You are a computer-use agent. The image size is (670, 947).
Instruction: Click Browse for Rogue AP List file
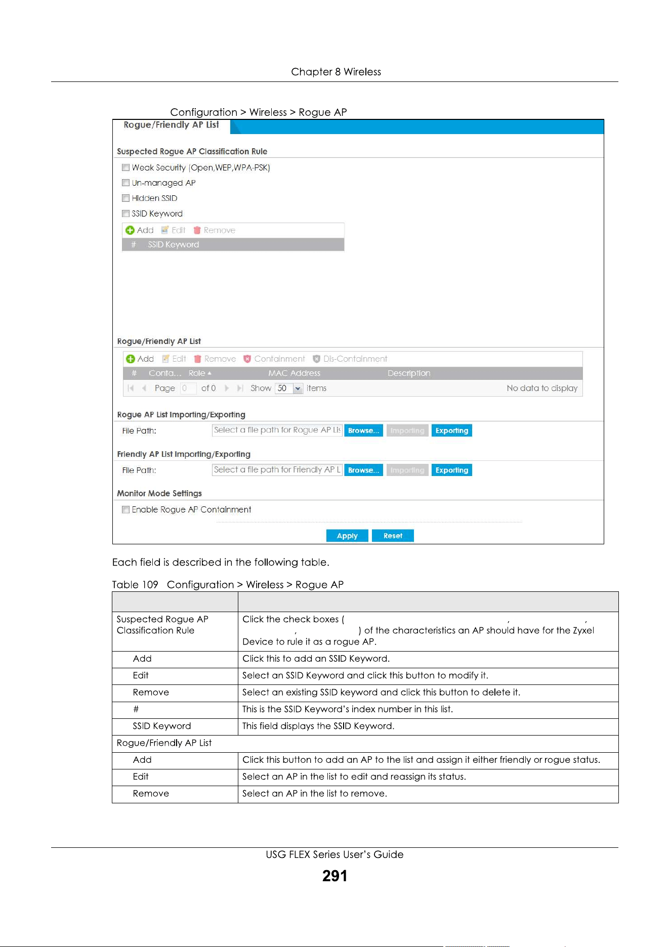(363, 431)
